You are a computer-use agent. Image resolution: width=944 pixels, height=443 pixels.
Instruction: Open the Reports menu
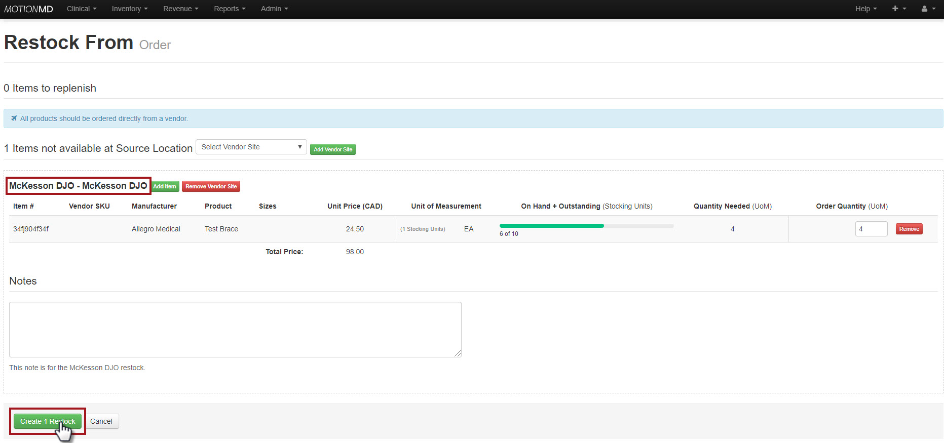(x=229, y=9)
